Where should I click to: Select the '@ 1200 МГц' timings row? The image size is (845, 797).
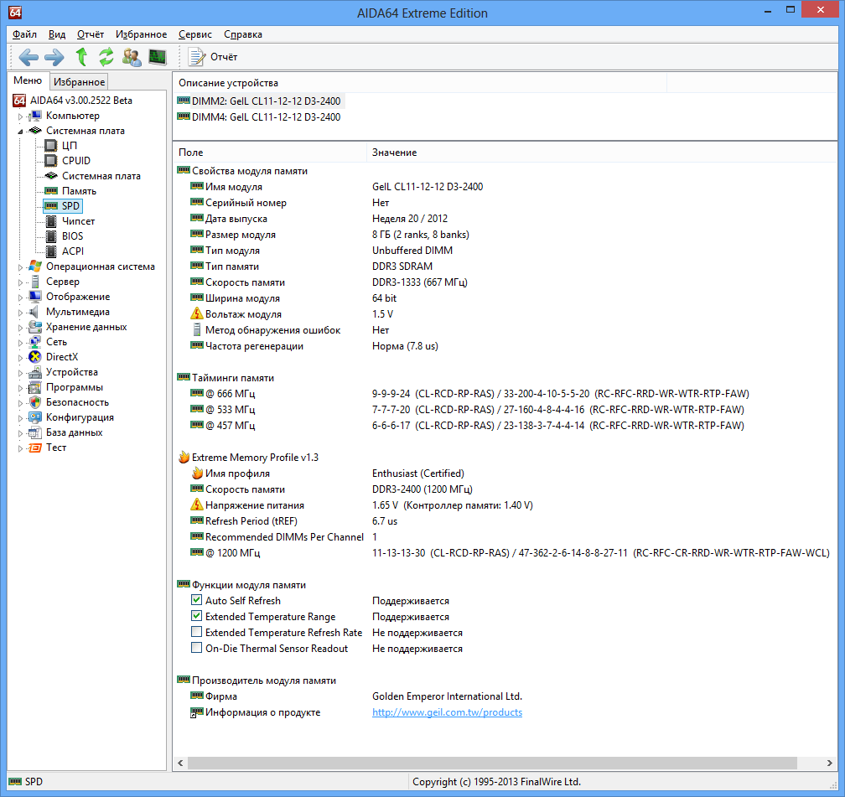(505, 552)
